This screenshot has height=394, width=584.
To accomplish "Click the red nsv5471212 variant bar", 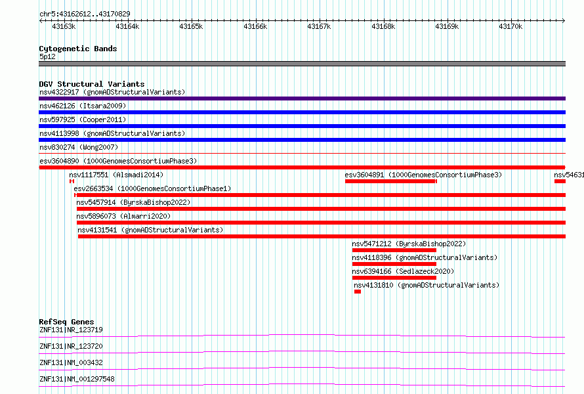I will click(394, 250).
